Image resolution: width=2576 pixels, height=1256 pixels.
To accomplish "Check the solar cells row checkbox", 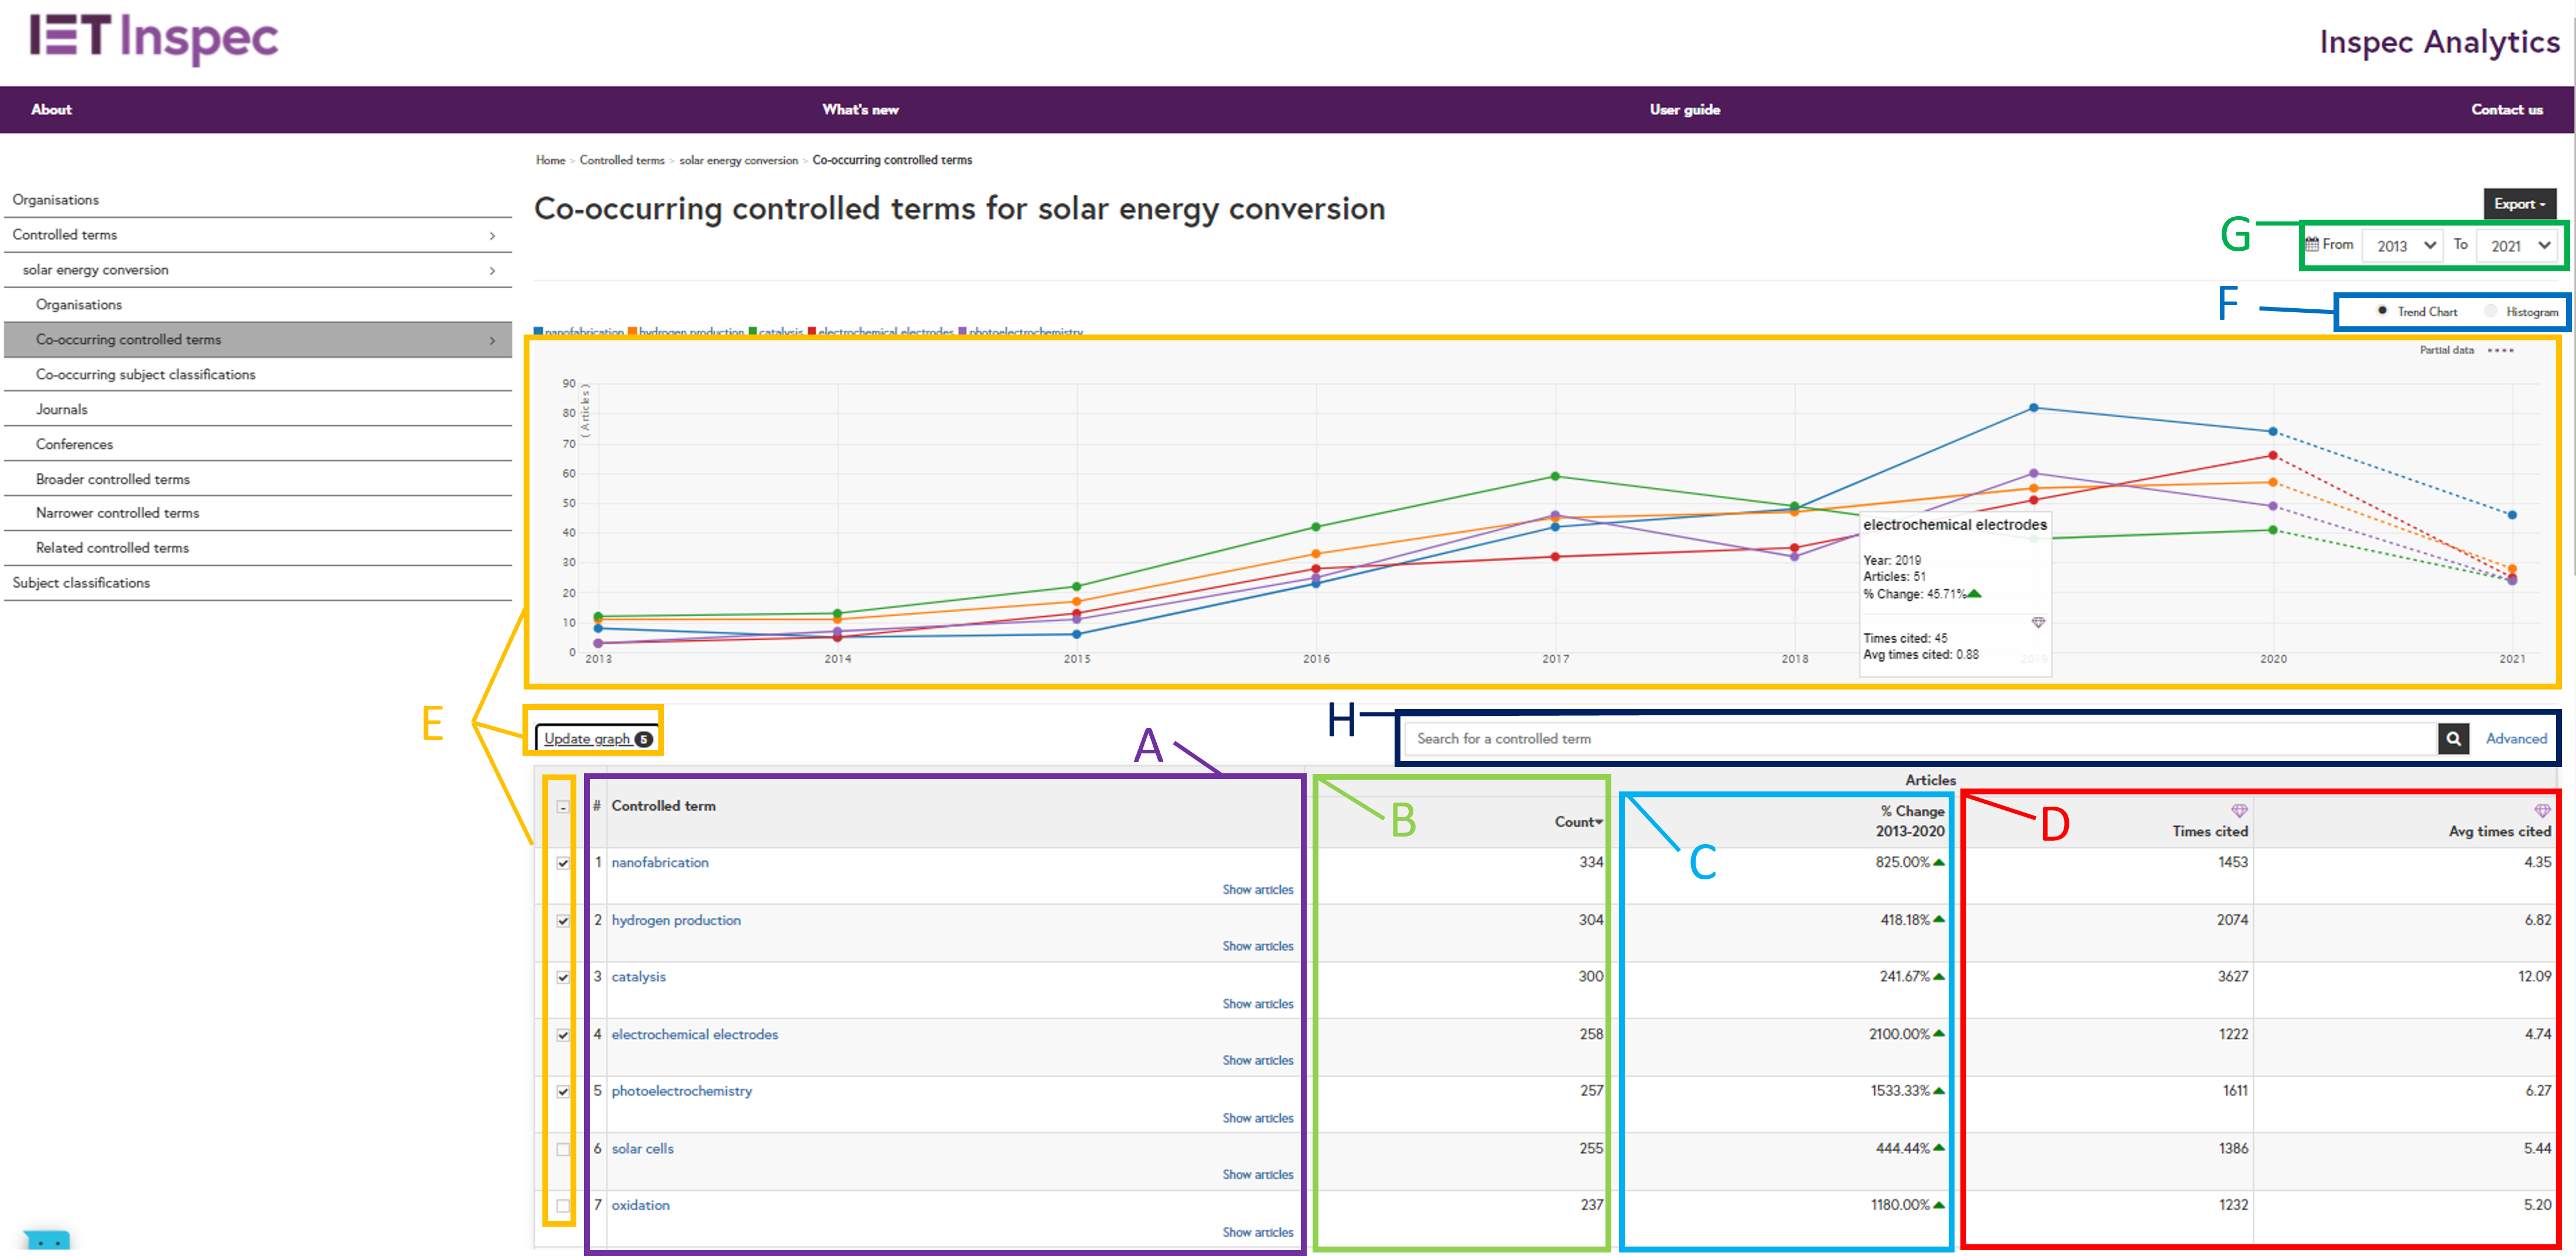I will (x=563, y=1149).
